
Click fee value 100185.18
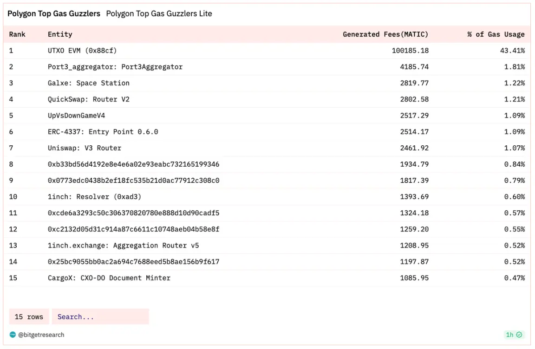click(x=410, y=51)
